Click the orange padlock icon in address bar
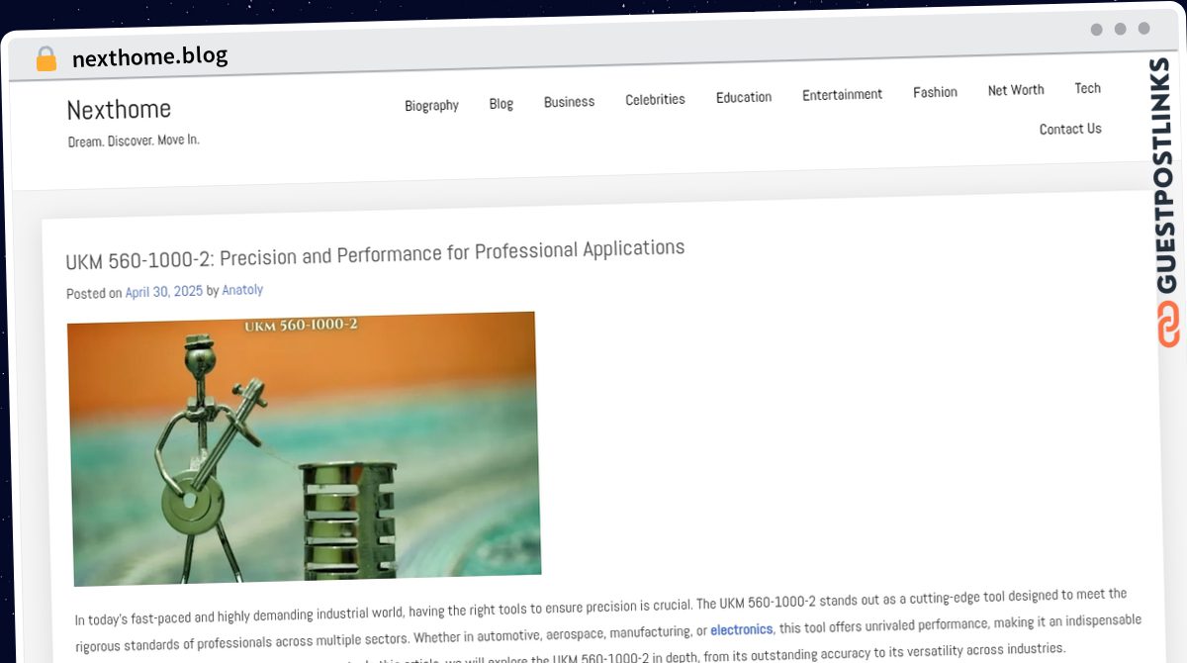This screenshot has height=663, width=1187. pyautogui.click(x=46, y=58)
